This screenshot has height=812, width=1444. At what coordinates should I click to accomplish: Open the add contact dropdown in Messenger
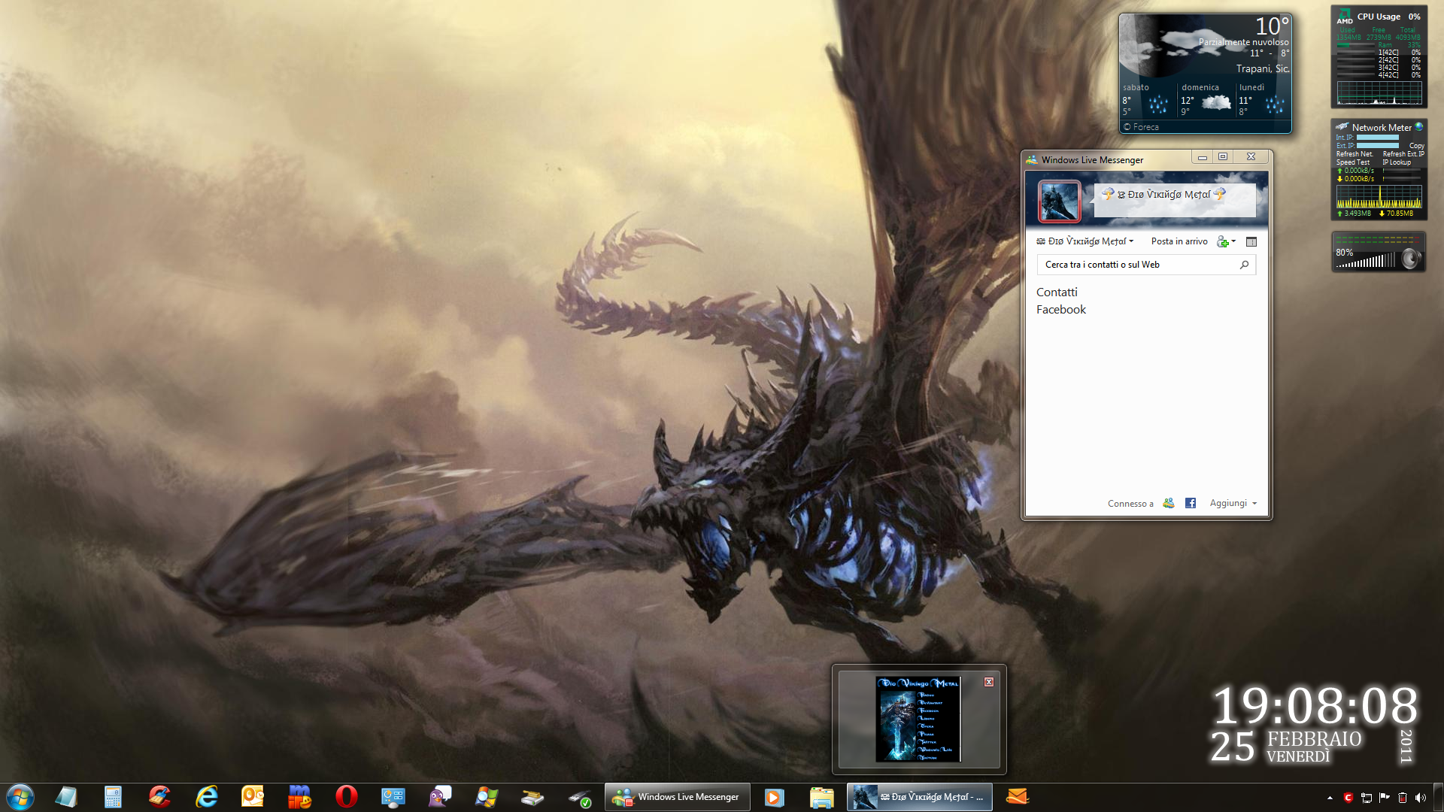[x=1226, y=241]
